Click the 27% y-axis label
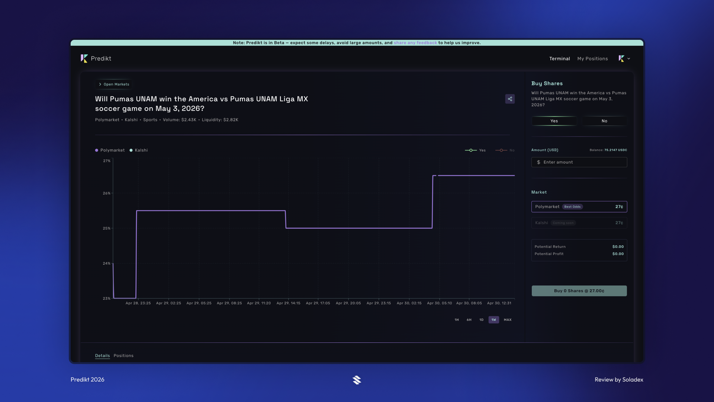Image resolution: width=714 pixels, height=402 pixels. (107, 161)
